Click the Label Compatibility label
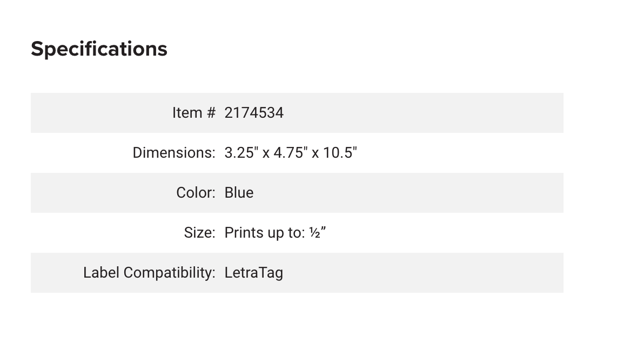 149,273
